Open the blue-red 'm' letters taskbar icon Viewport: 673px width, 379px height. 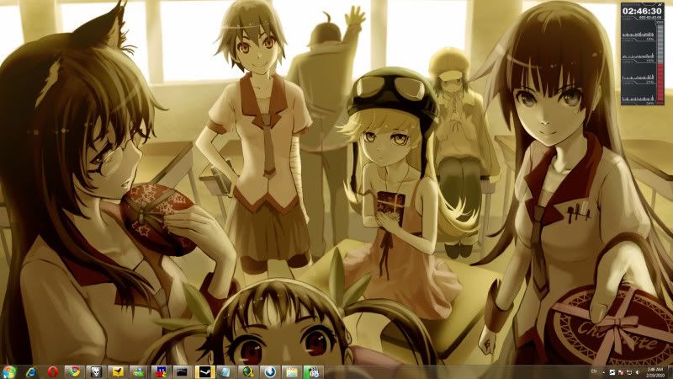point(161,372)
